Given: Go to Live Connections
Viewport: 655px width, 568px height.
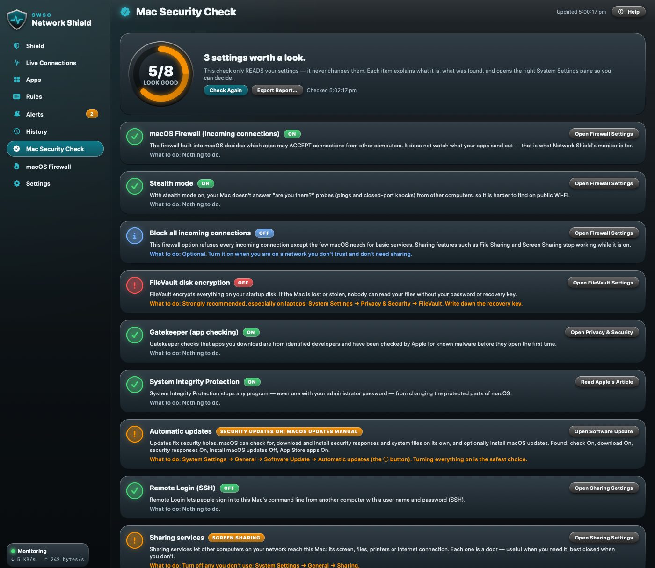Looking at the screenshot, I should click(x=55, y=63).
